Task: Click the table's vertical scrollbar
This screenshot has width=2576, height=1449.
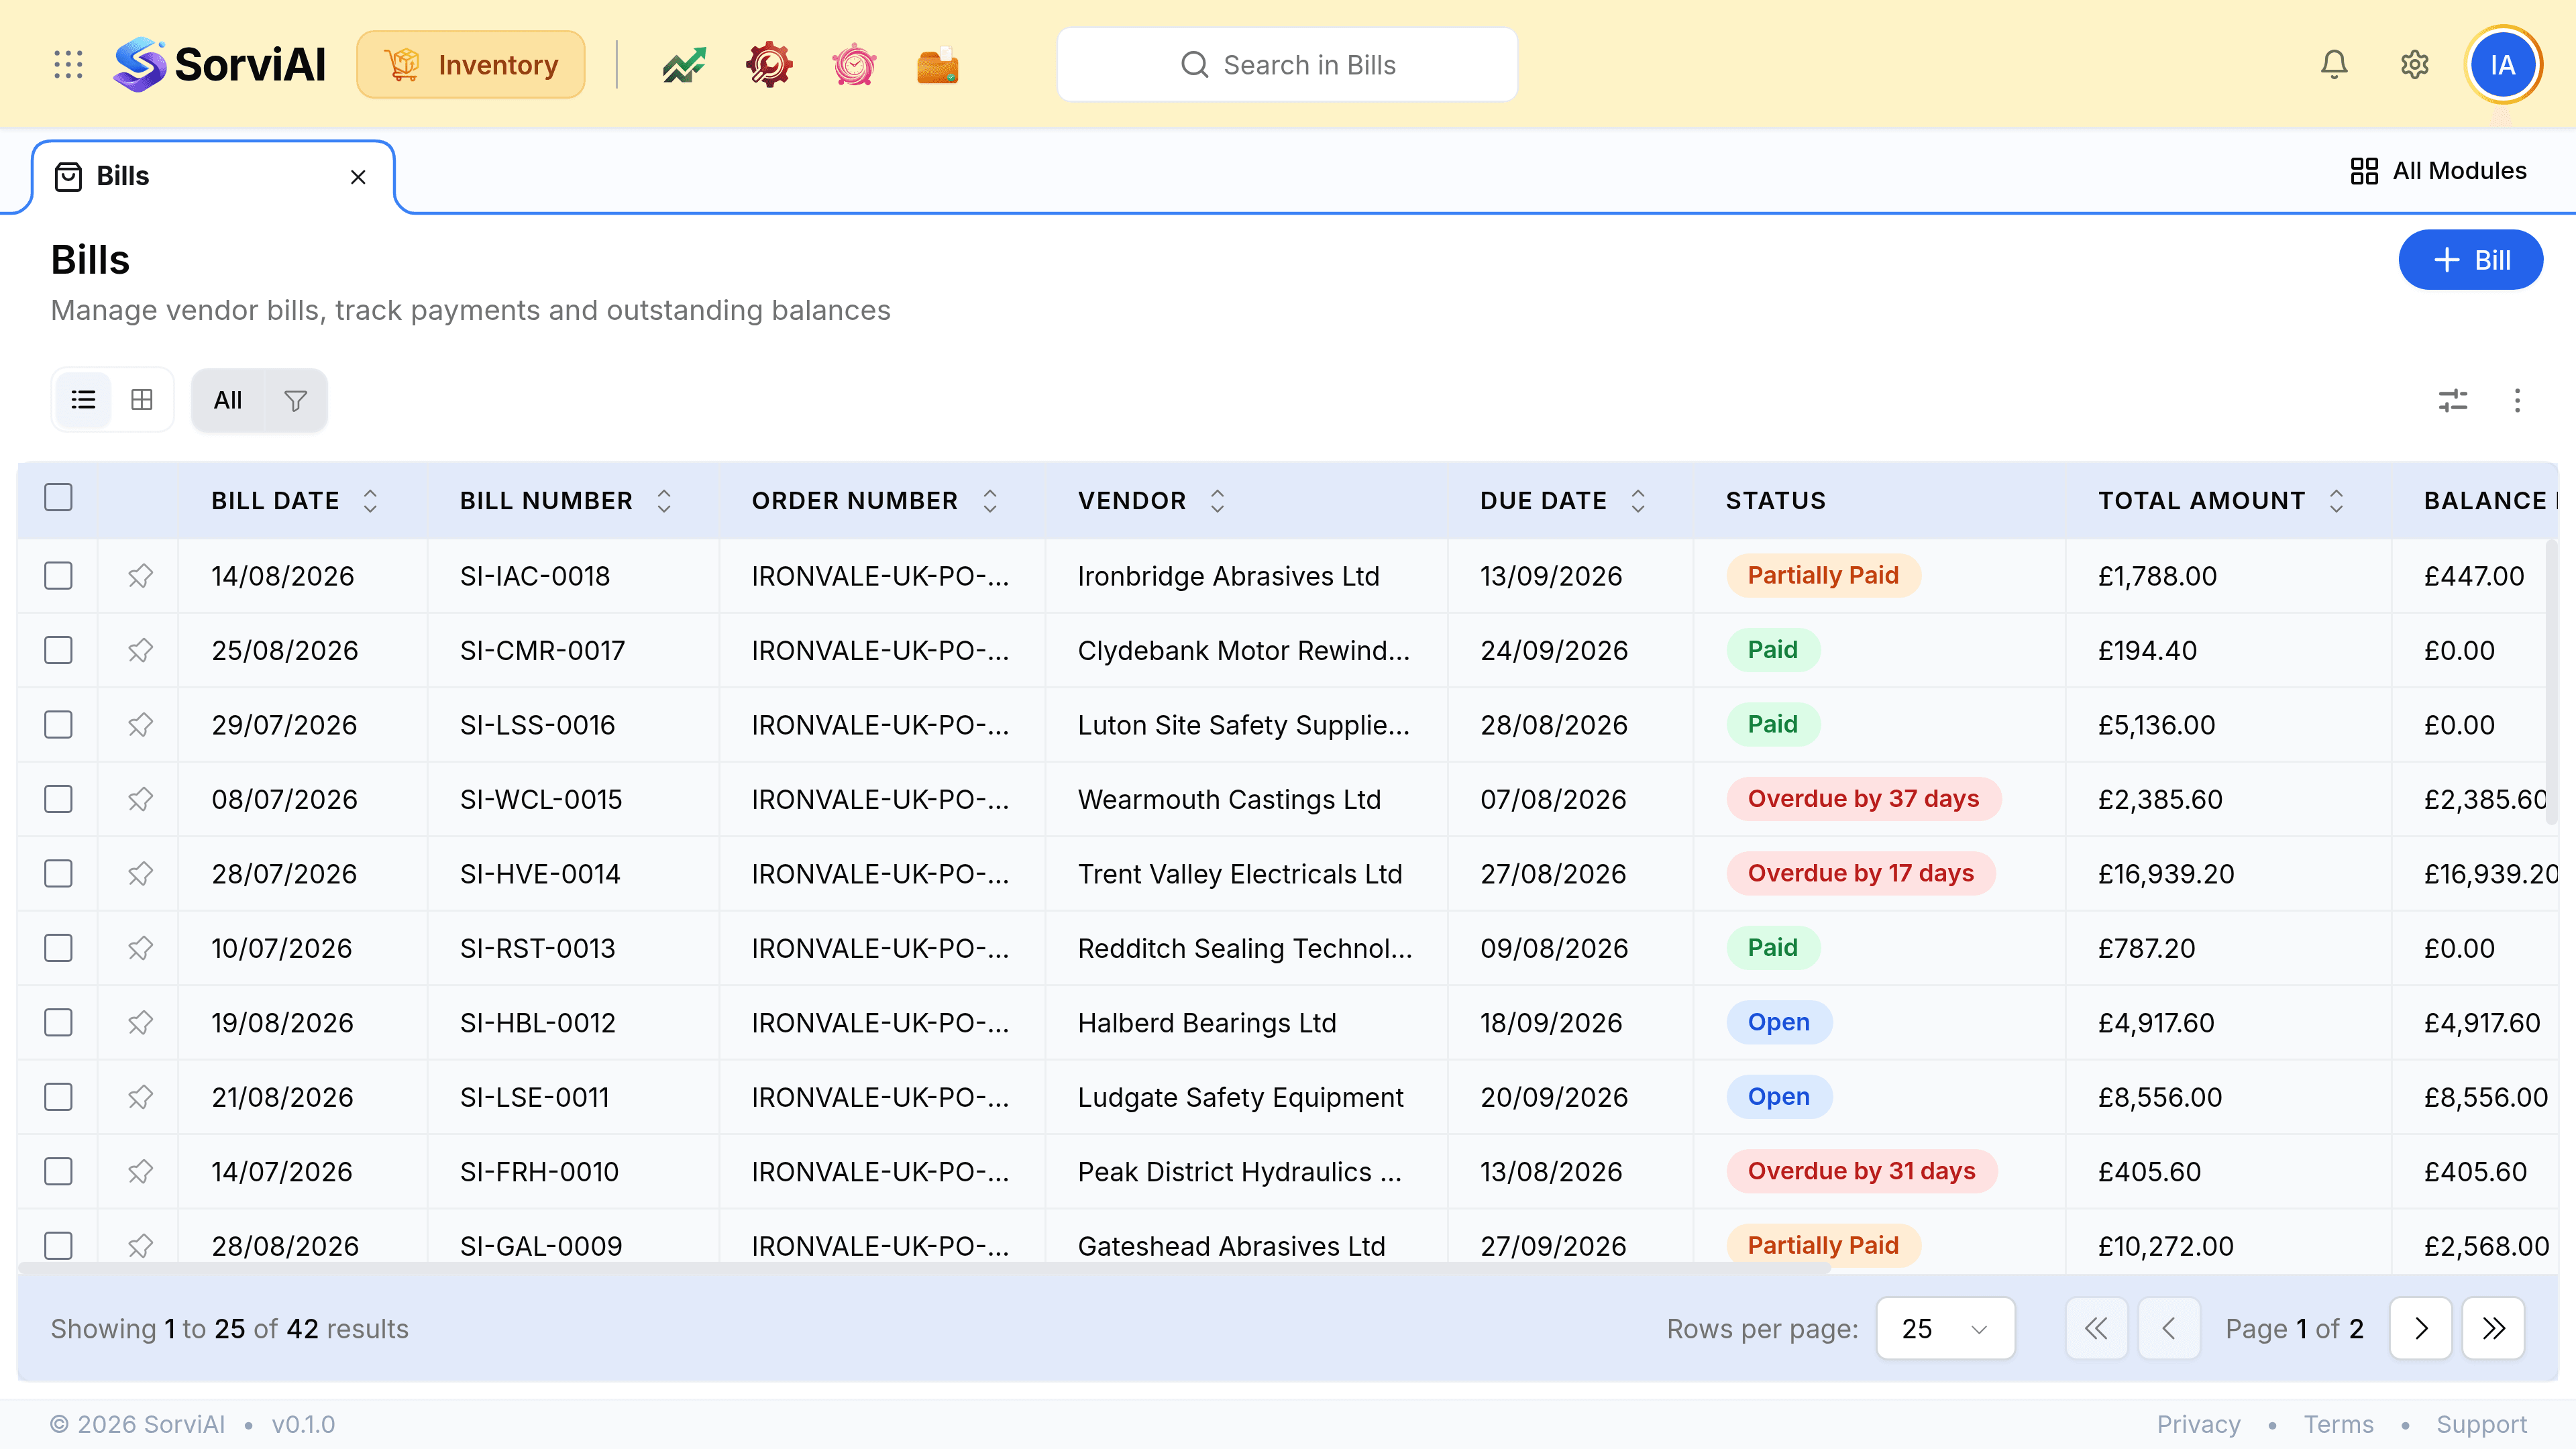Action: [2551, 682]
